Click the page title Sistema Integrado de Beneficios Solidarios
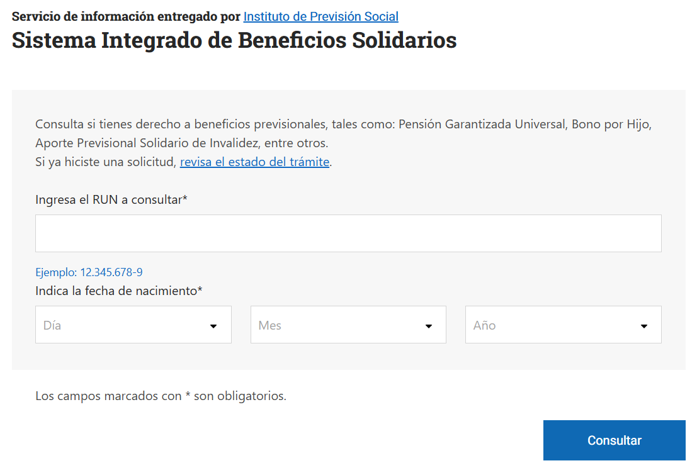Screen dimensions: 697x468 pos(234,40)
